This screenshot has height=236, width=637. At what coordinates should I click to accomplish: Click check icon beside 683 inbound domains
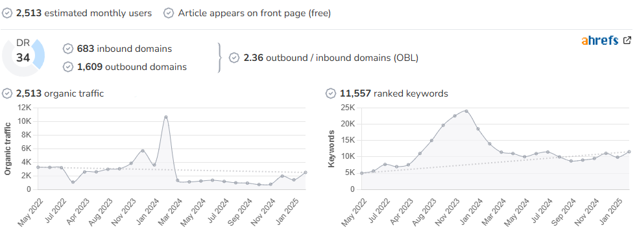coord(68,49)
